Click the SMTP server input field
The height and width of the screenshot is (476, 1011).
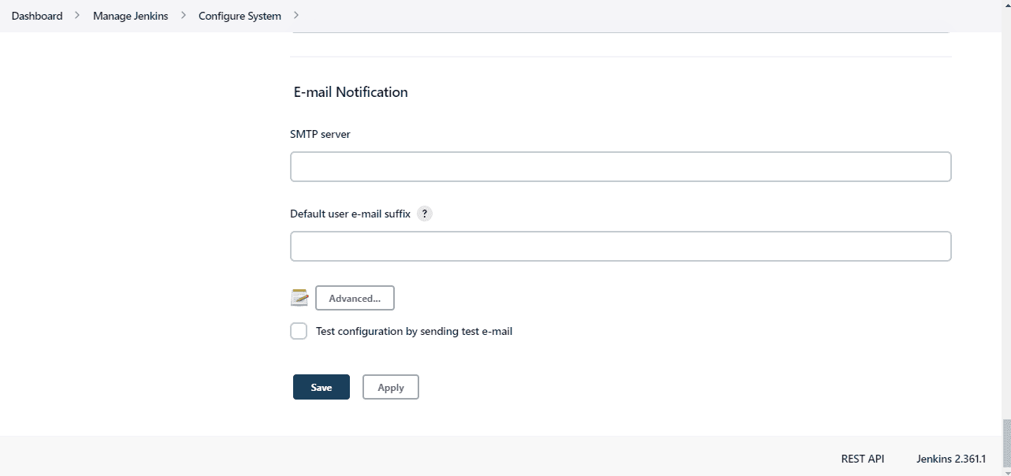tap(620, 166)
